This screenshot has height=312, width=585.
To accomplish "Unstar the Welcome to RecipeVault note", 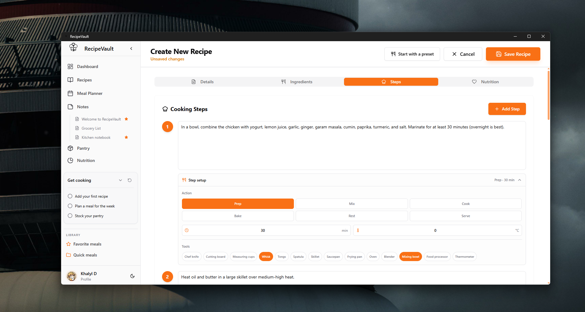I will point(126,119).
